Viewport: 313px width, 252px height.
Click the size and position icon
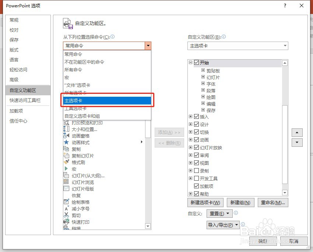point(66,129)
